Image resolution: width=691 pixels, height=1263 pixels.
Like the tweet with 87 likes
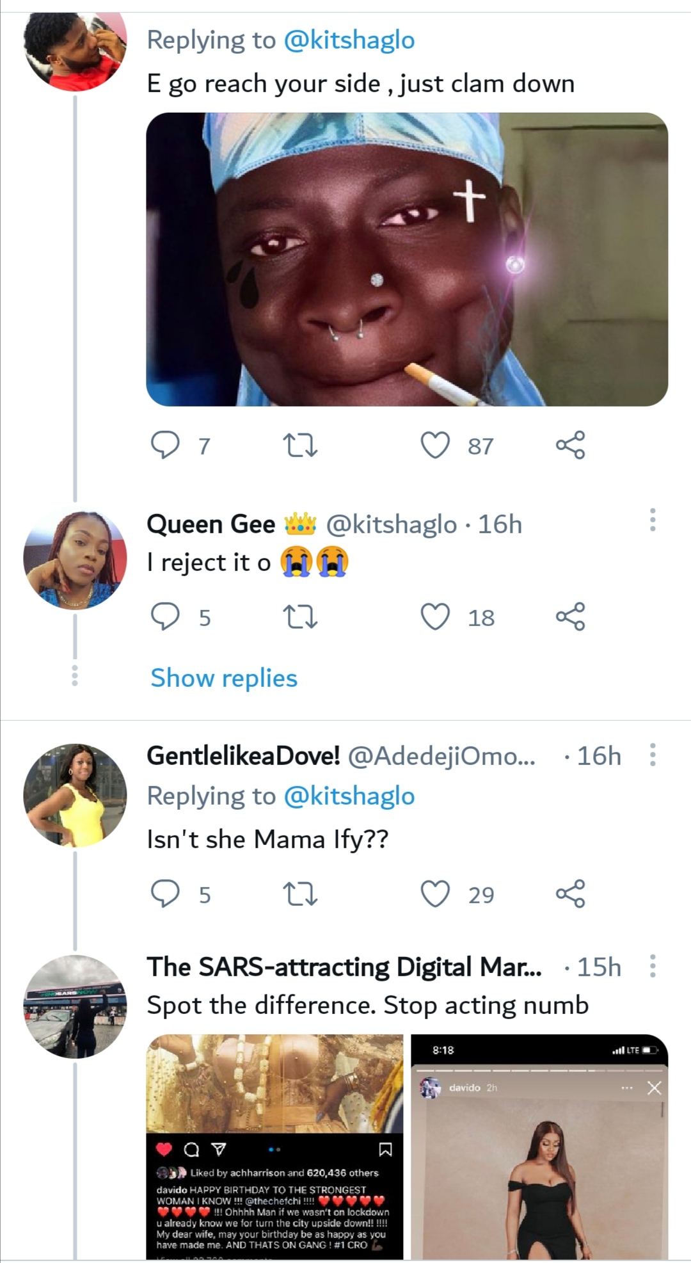(435, 445)
